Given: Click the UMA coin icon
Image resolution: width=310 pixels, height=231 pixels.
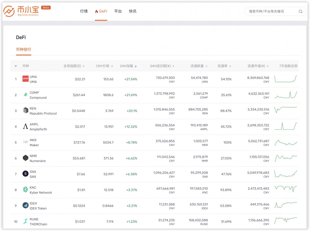Looking at the screenshot, I should [x=25, y=79].
